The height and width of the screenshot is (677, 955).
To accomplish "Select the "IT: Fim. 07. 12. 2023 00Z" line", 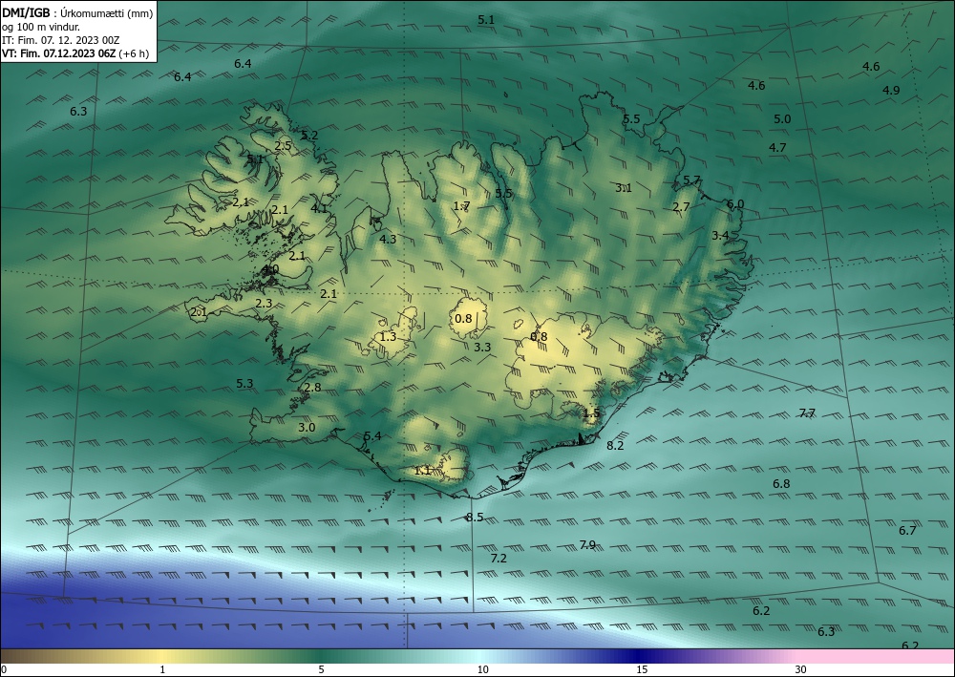I will 60,40.
